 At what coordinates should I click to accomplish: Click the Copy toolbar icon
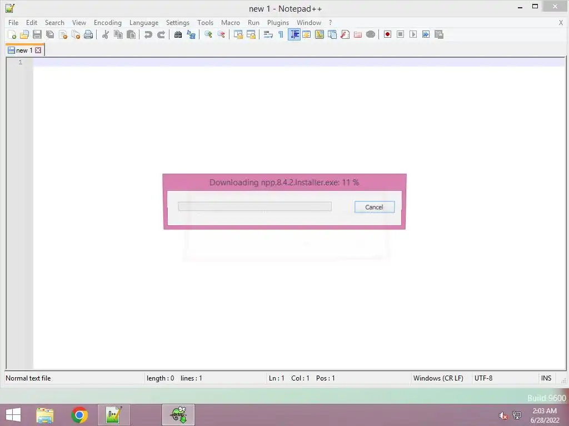[118, 34]
